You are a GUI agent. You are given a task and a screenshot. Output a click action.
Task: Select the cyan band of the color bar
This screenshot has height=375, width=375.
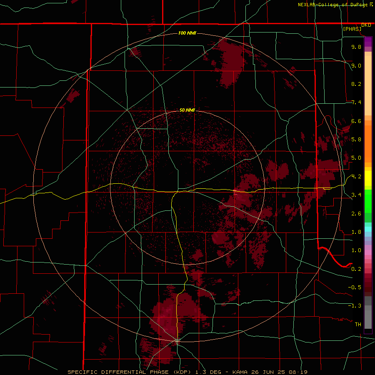pyautogui.click(x=368, y=229)
